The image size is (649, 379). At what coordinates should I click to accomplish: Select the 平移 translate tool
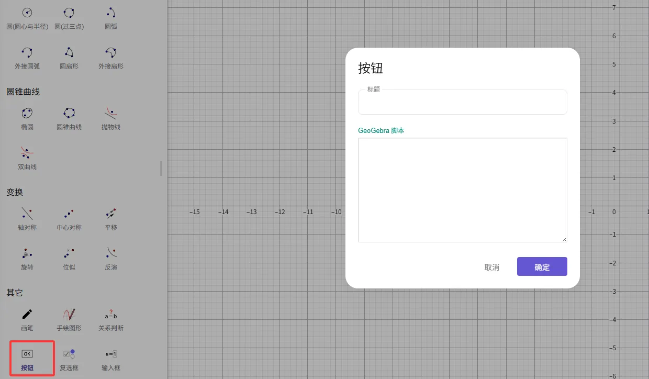click(x=111, y=219)
